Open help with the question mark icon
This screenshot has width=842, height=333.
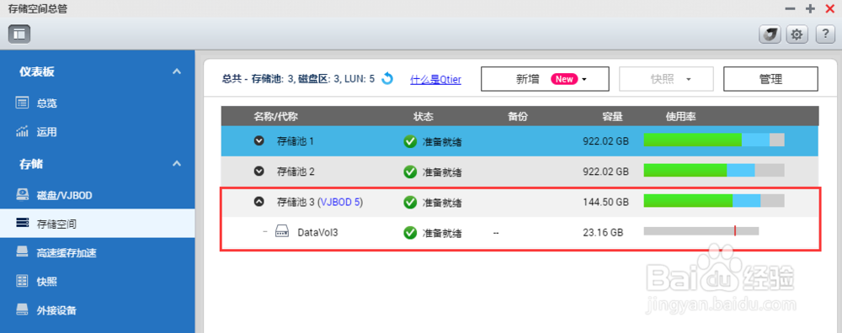coord(825,34)
